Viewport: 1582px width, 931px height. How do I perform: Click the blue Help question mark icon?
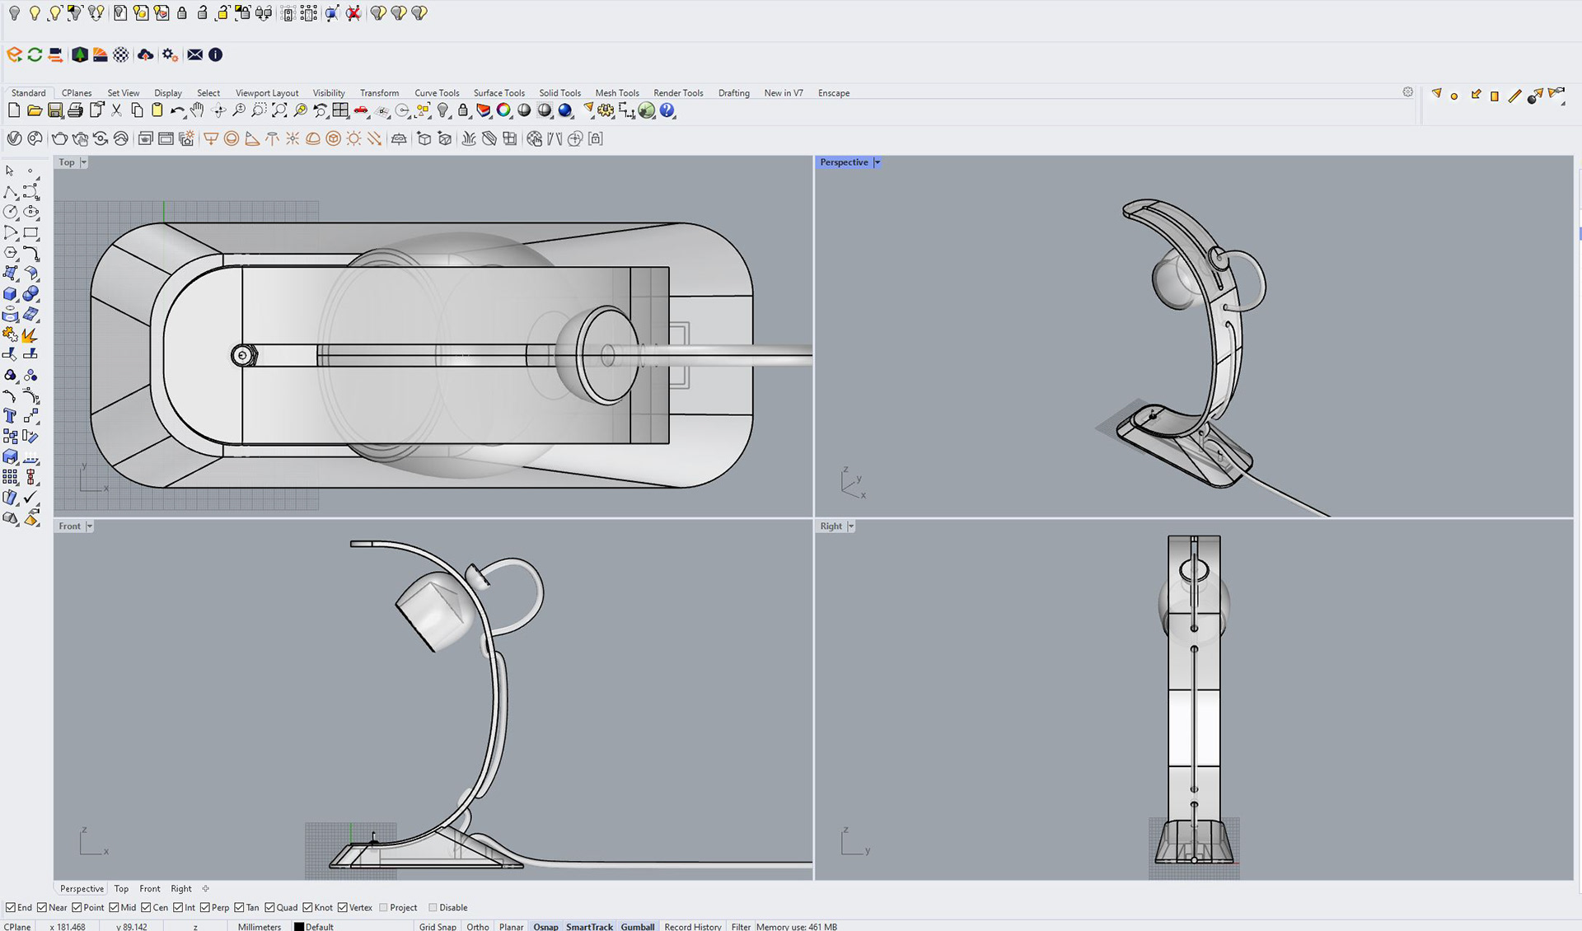(x=667, y=110)
